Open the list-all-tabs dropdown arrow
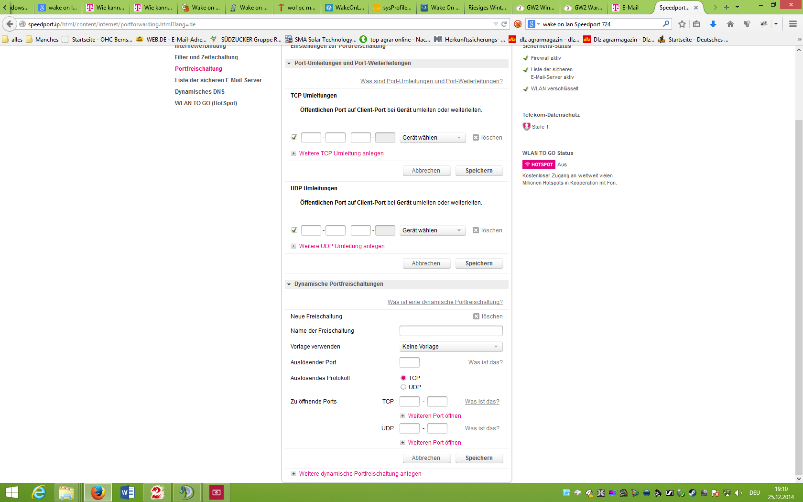Image resolution: width=803 pixels, height=502 pixels. point(737,7)
